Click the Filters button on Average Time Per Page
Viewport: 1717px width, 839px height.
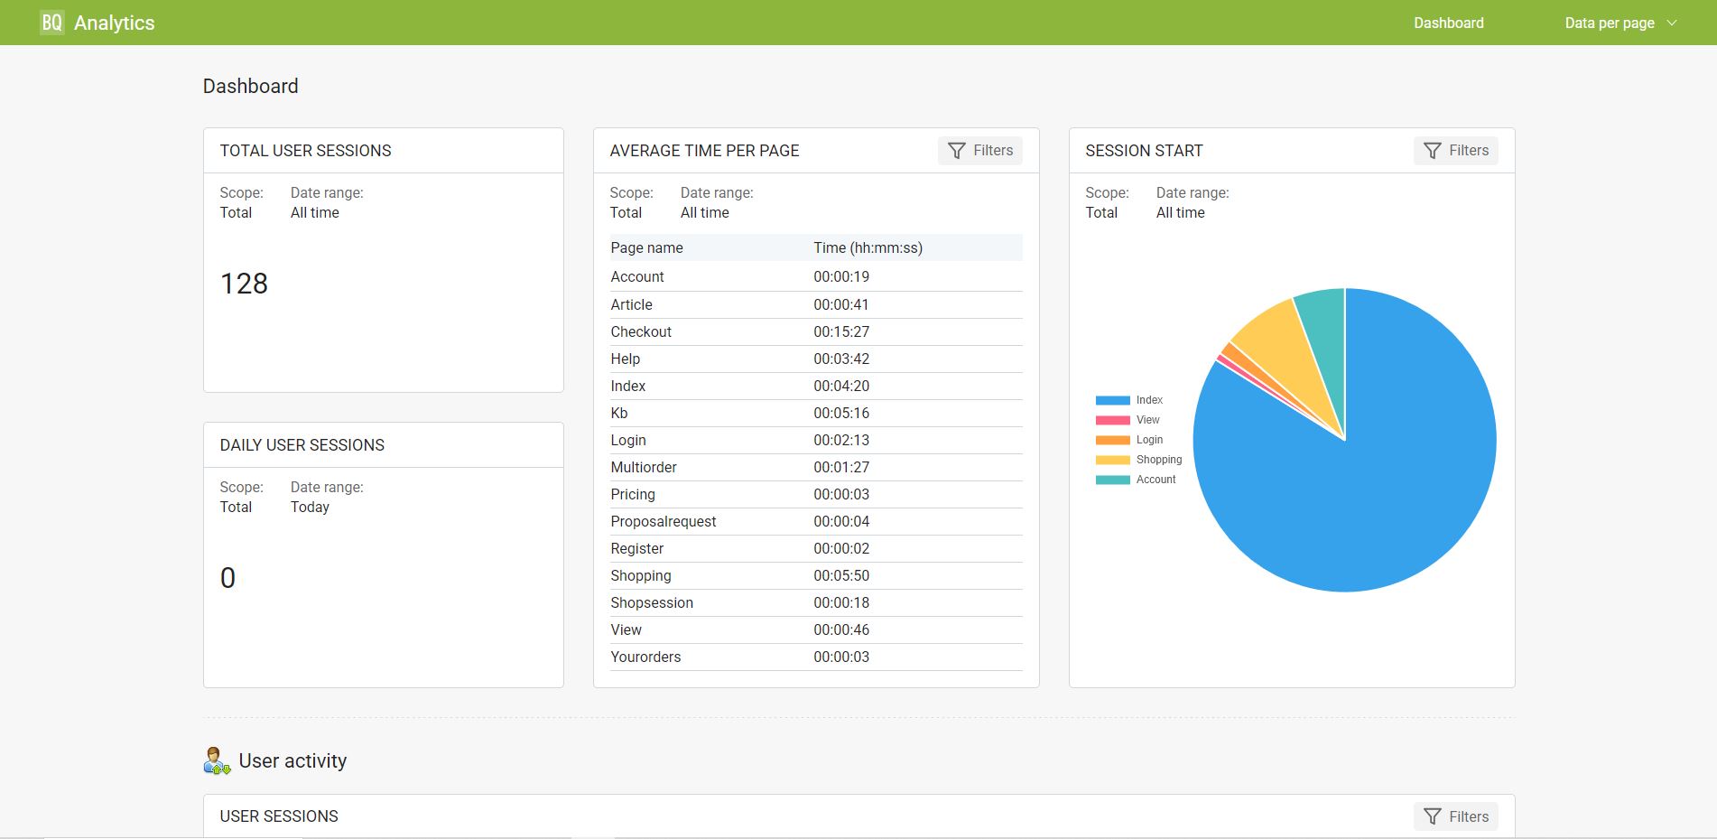(x=979, y=151)
